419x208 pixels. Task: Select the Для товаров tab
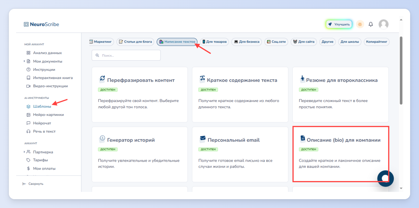pyautogui.click(x=214, y=42)
